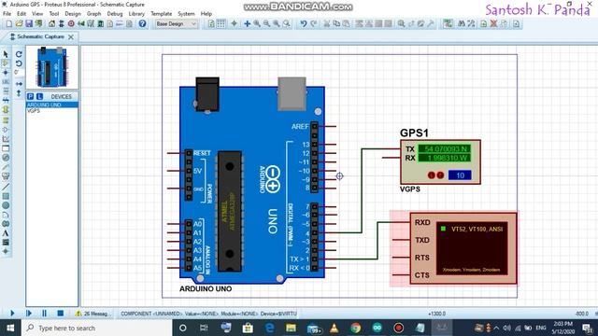Viewport: 598px width, 336px height.
Task: Select the 2D Circle drawing tool
Action: click(6, 205)
